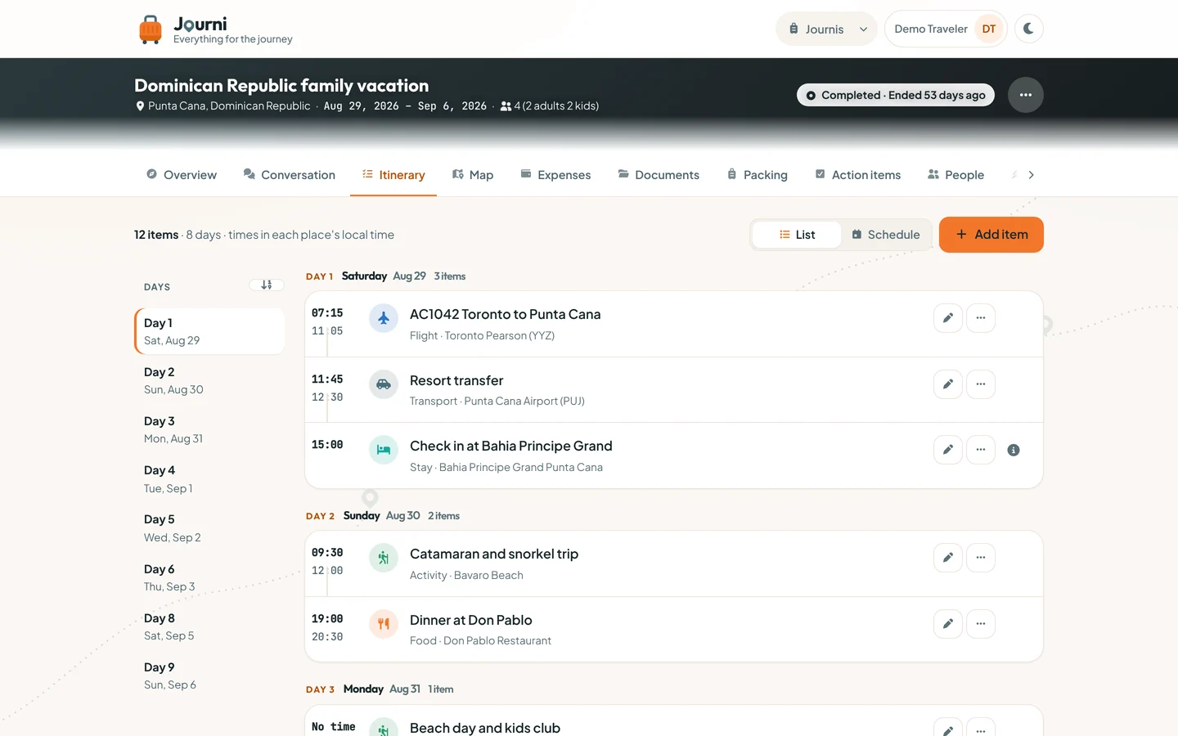
Task: Open the Action items tab
Action: (858, 175)
